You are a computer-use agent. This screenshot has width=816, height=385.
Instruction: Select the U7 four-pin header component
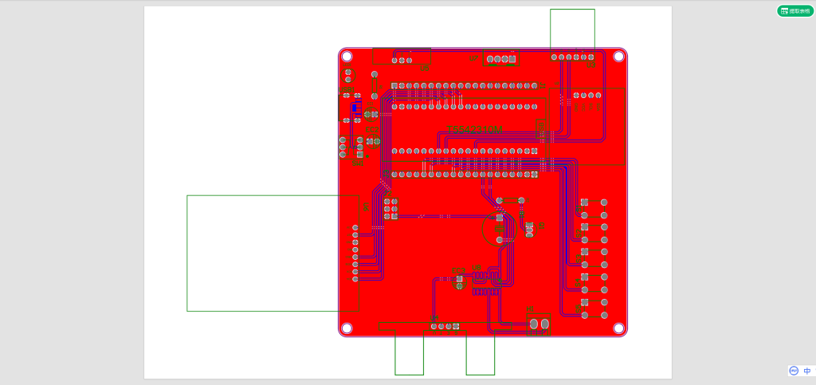pyautogui.click(x=500, y=60)
